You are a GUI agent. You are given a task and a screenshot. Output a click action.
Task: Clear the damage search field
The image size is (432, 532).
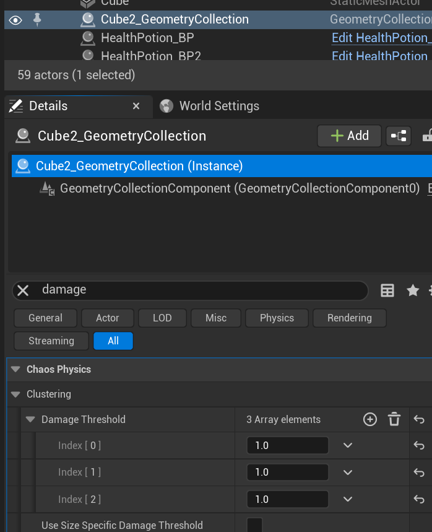tap(23, 290)
